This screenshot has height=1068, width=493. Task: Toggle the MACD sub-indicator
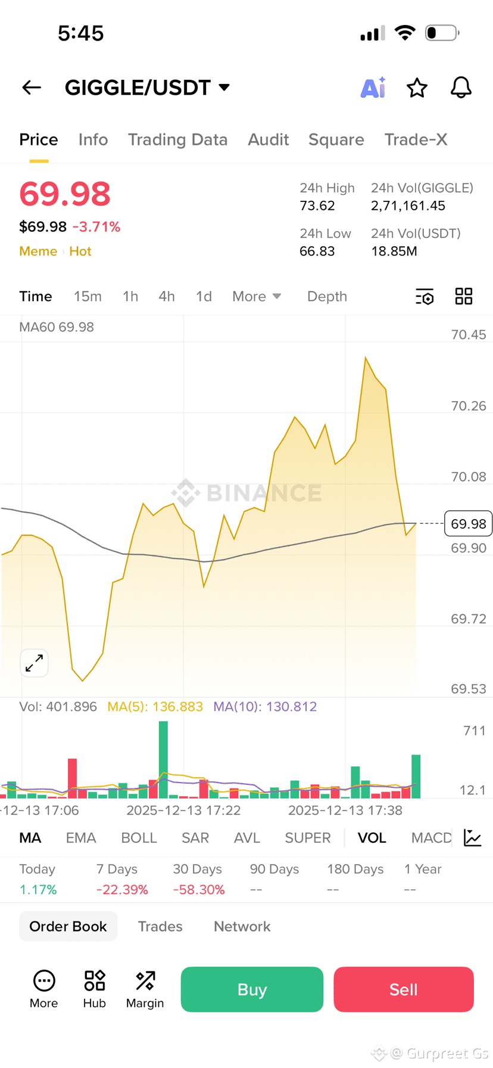click(432, 837)
